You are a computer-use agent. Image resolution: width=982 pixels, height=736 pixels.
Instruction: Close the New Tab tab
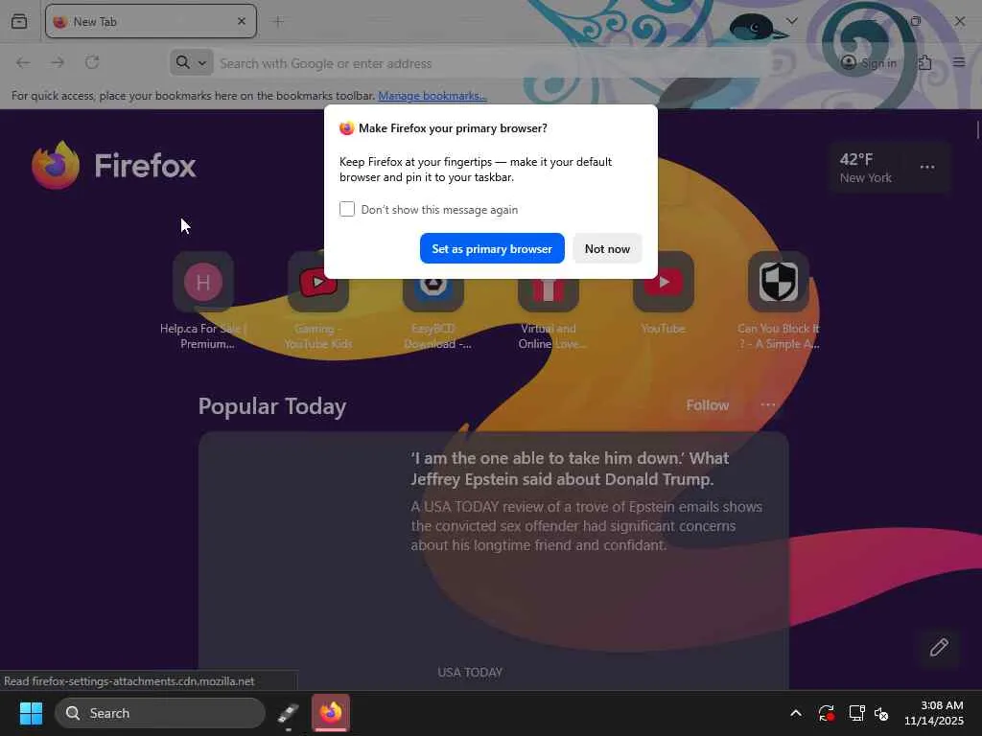pyautogui.click(x=242, y=21)
